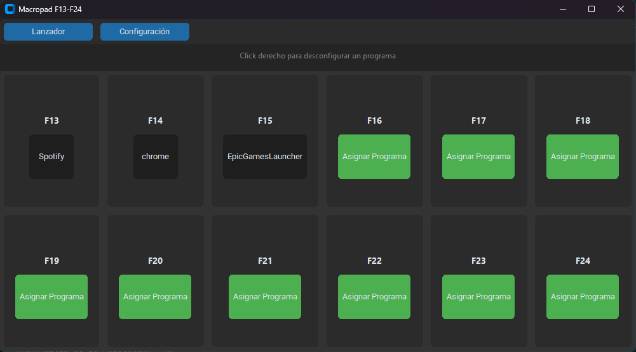This screenshot has width=636, height=352.
Task: Click Asignar Programa under F17
Action: point(478,157)
